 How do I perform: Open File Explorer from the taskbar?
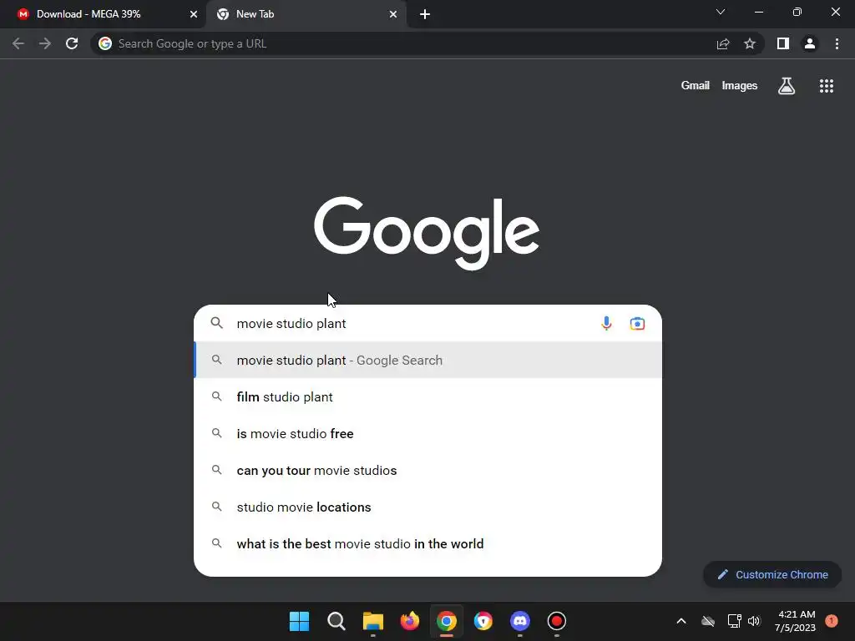click(x=373, y=621)
